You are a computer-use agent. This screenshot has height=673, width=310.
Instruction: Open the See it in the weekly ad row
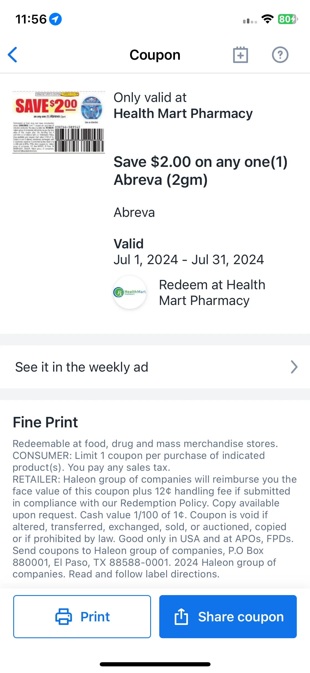pos(155,367)
